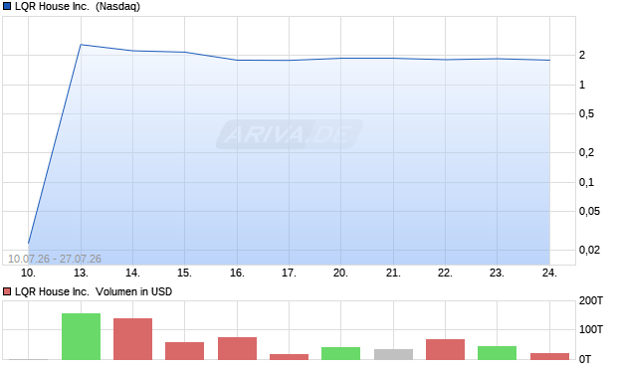Click the blue LQR House legend square

(7, 6)
